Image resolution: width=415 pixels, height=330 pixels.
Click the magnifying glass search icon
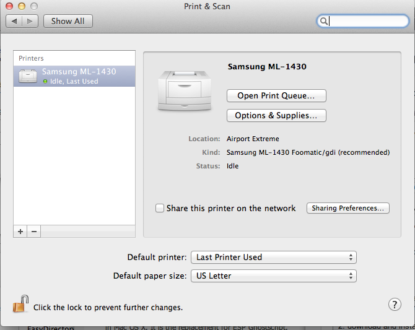click(323, 21)
